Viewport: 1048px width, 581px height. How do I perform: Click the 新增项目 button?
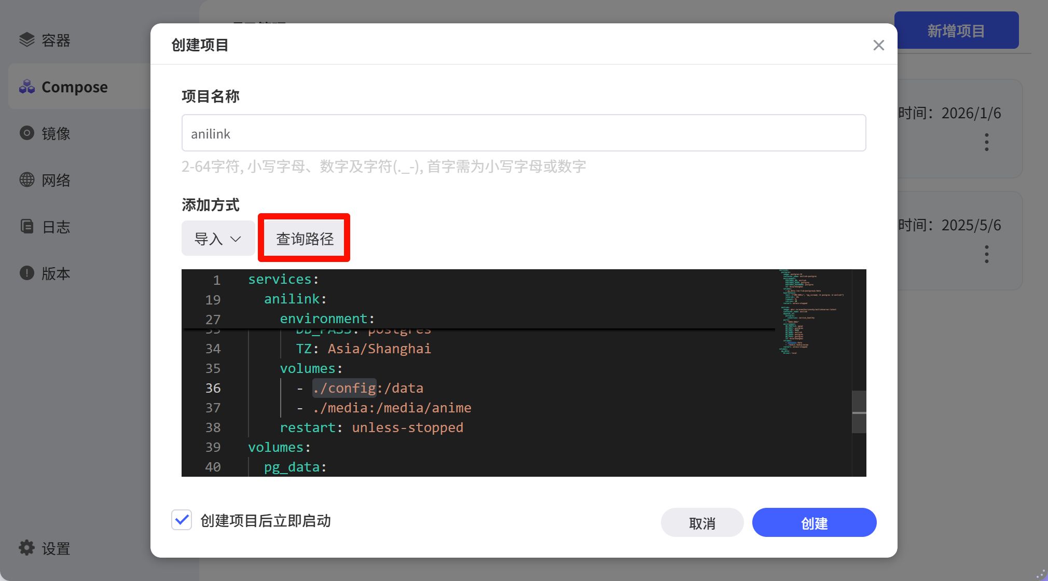[956, 31]
